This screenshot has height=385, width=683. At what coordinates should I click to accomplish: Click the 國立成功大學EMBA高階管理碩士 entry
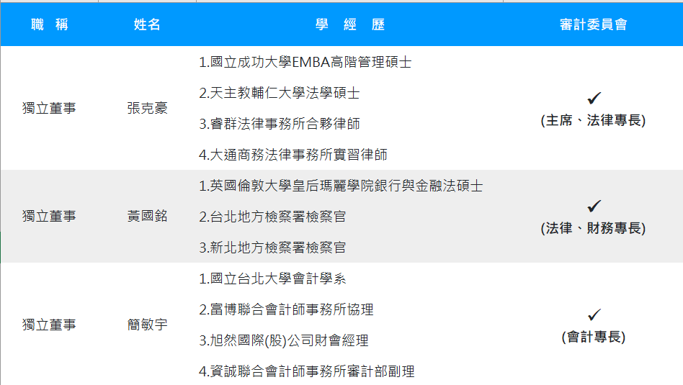pyautogui.click(x=305, y=63)
